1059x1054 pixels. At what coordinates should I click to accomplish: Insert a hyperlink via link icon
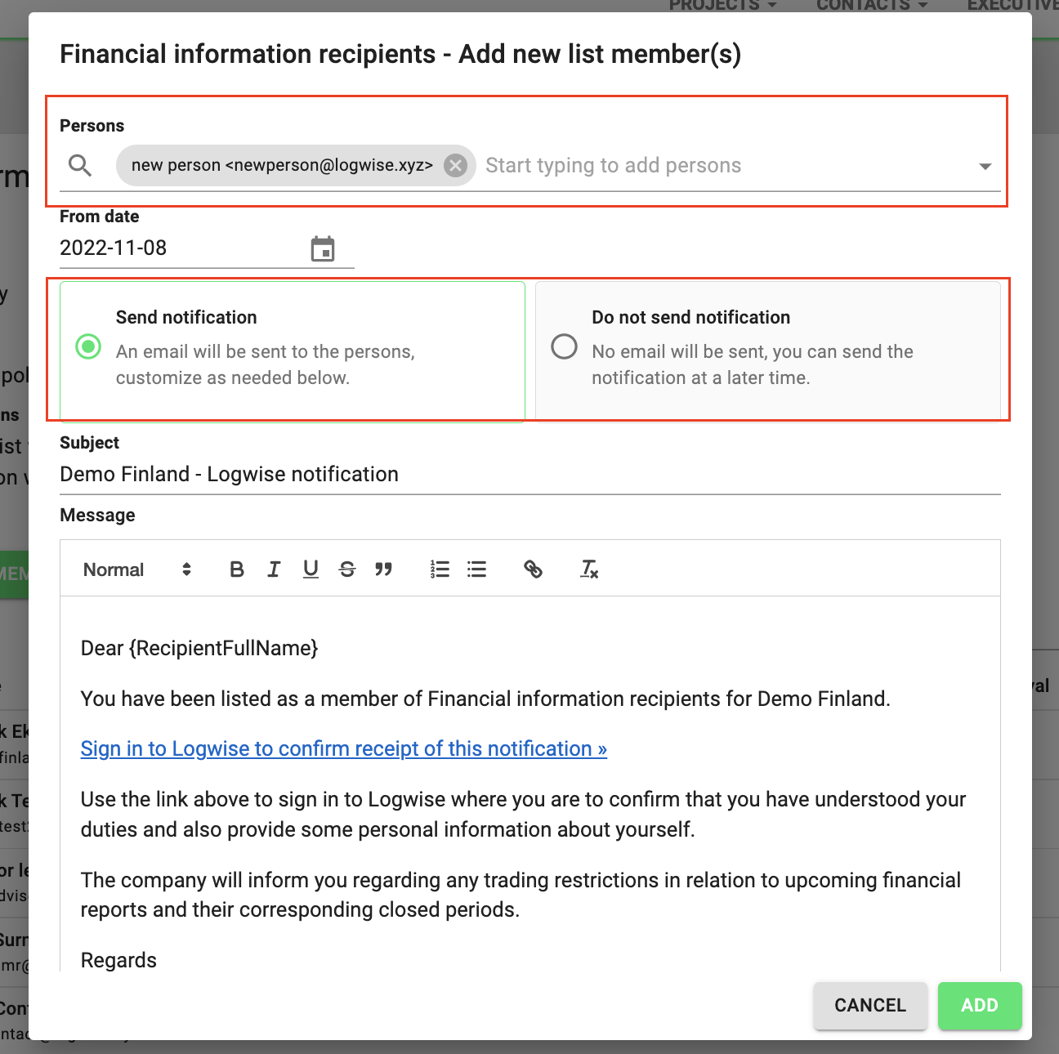point(533,569)
